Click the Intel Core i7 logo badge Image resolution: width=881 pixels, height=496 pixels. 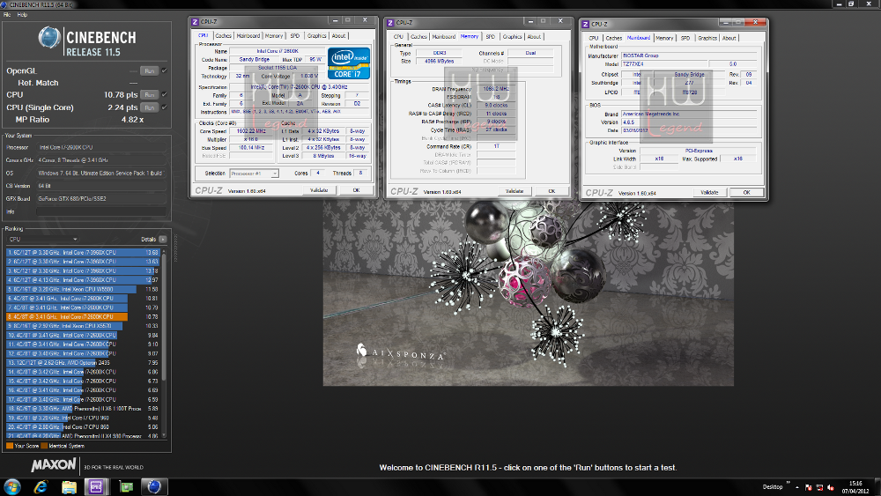348,63
